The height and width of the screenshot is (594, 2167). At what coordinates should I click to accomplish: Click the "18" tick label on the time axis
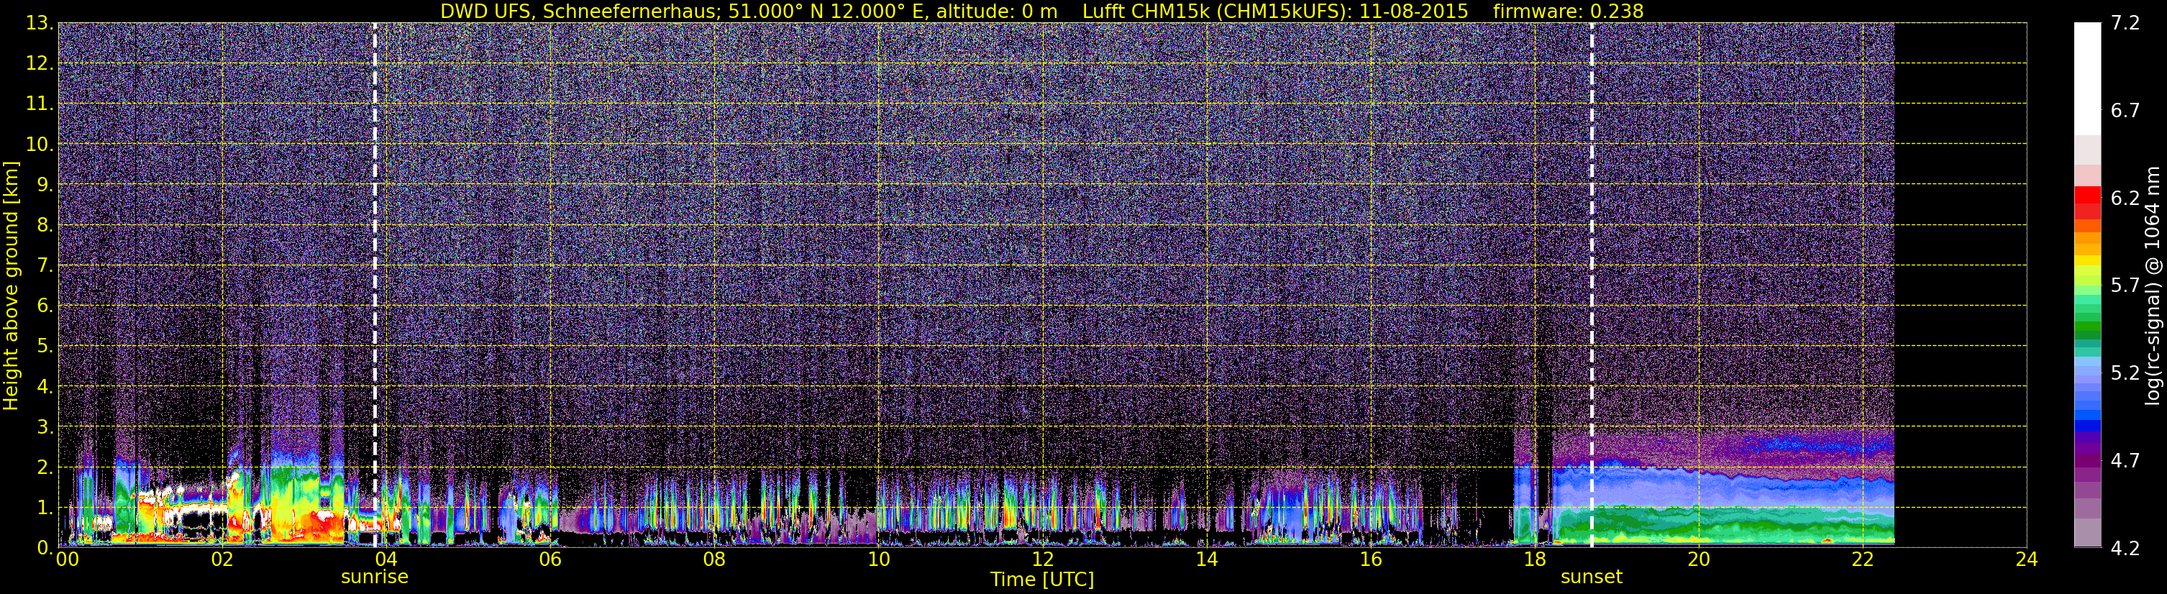pos(1534,560)
